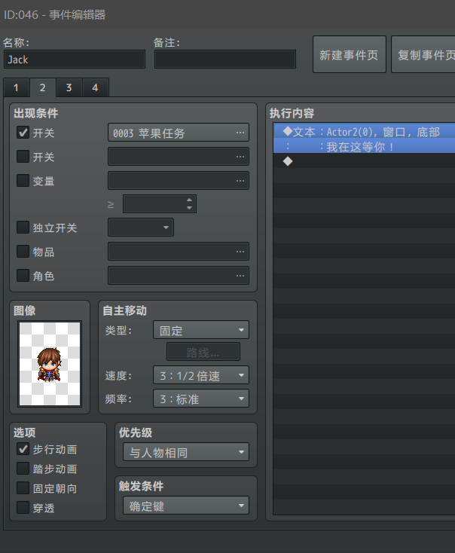Open ellipsis picker for 物品 field
Screen dimensions: 455x553
(240, 252)
